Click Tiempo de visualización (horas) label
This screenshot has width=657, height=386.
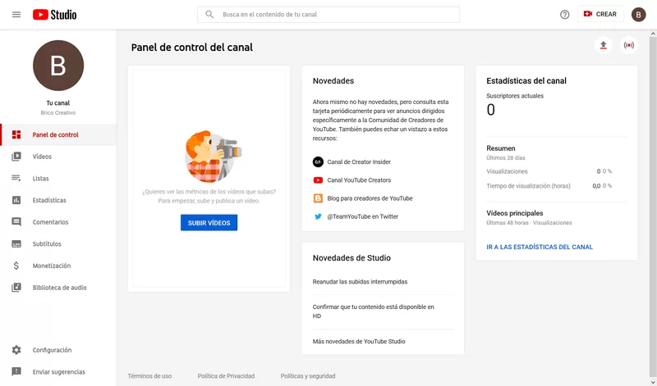528,186
